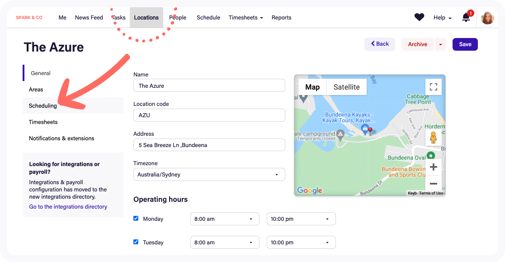The image size is (505, 262).
Task: Switch the map to Satellite view
Action: [x=346, y=87]
